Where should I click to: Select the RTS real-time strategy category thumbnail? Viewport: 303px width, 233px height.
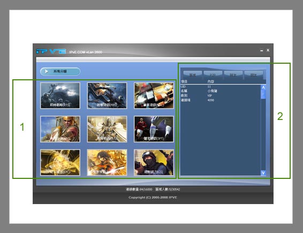click(60, 95)
